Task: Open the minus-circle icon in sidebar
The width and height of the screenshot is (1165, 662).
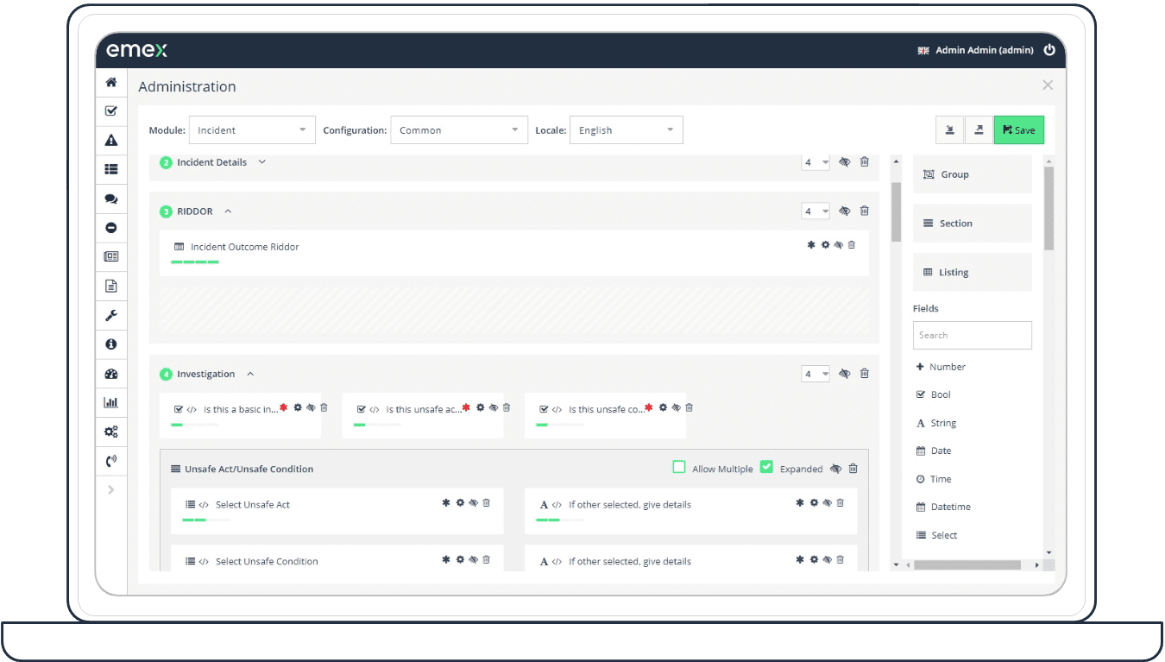Action: [110, 228]
